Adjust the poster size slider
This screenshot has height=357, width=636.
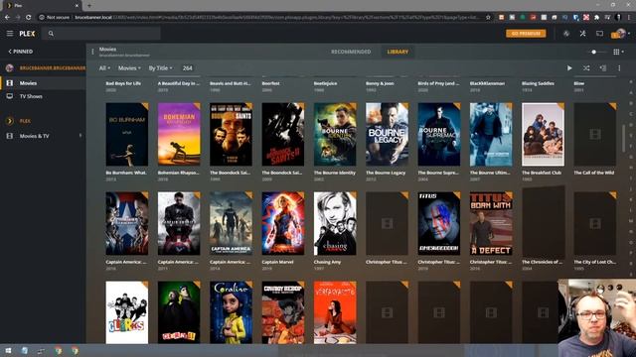pos(594,52)
